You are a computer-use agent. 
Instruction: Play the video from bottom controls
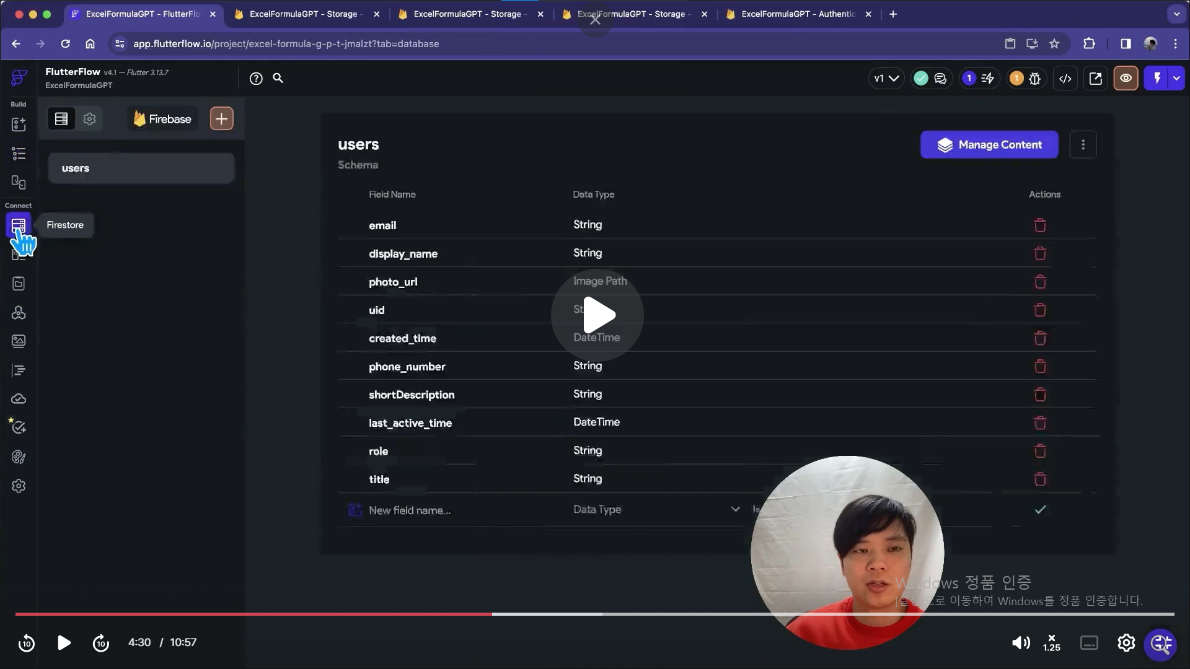(x=64, y=643)
